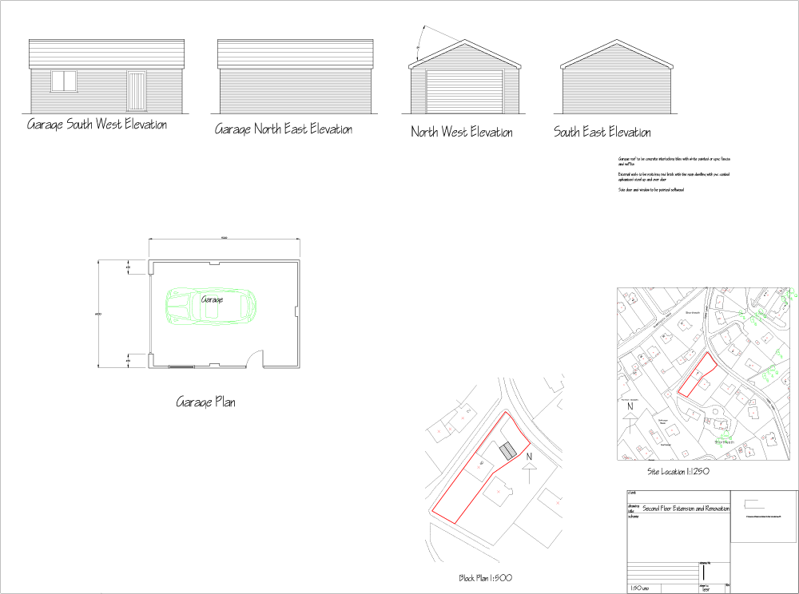Select the garage door on the North West Elevation
The image size is (799, 594).
pos(464,92)
